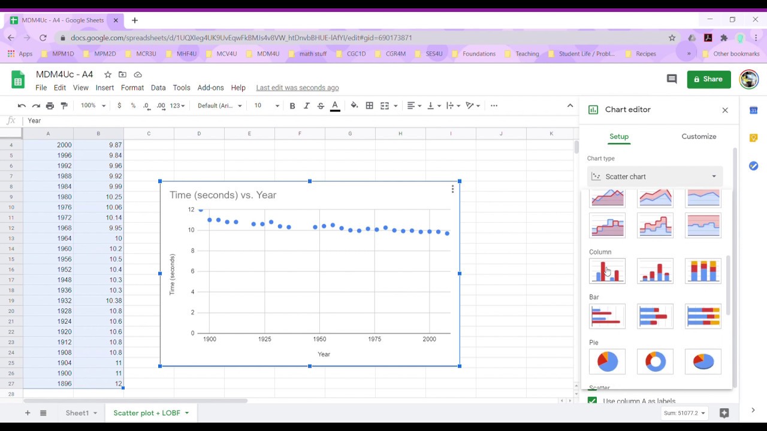The width and height of the screenshot is (767, 431).
Task: Choose the 100% stacked column chart
Action: click(x=703, y=271)
